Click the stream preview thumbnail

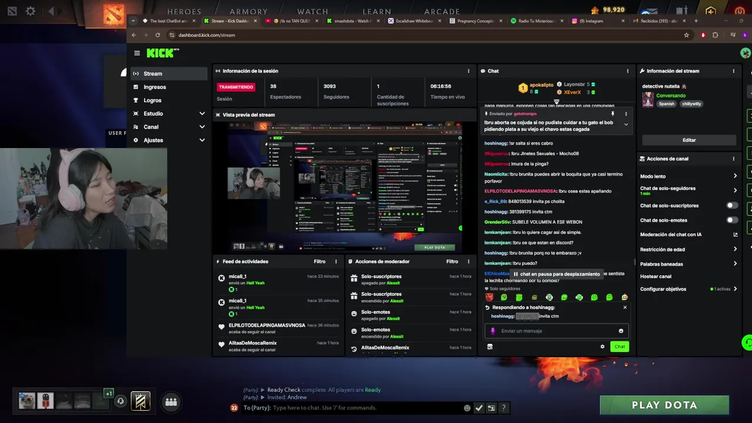(345, 186)
